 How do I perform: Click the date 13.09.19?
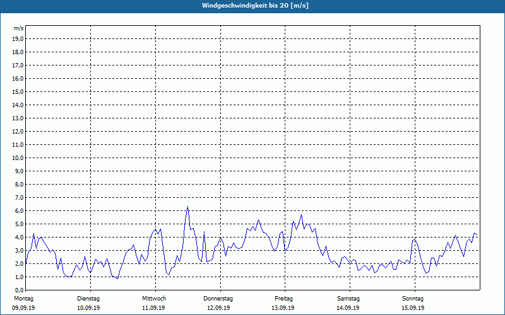point(283,308)
